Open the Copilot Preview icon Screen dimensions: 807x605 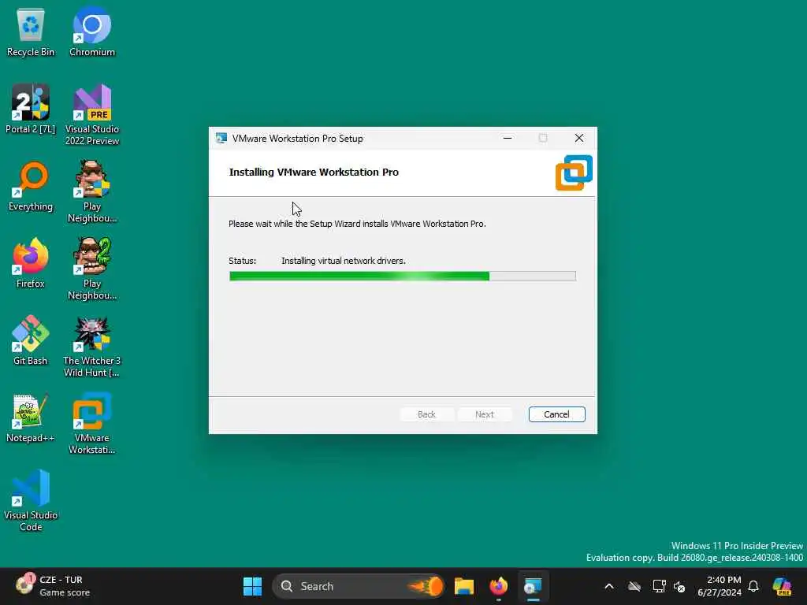[782, 586]
